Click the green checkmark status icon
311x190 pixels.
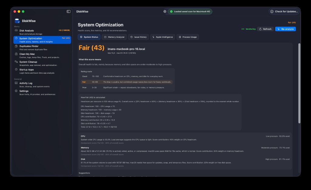click(171, 12)
